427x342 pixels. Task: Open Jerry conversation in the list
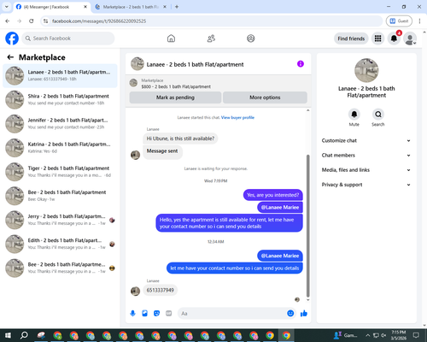60,220
